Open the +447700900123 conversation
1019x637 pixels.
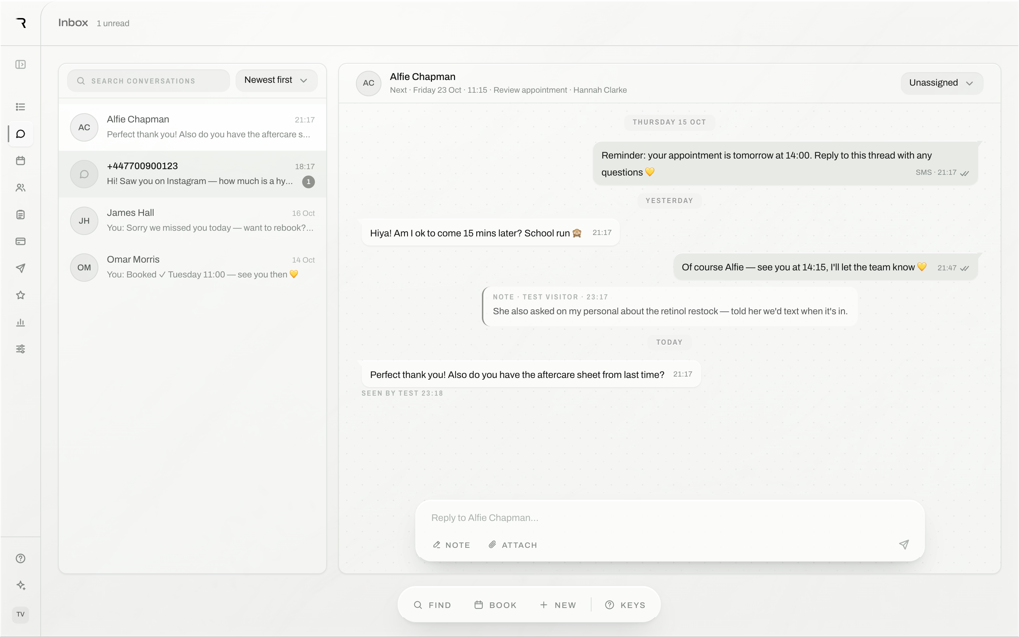click(x=192, y=173)
